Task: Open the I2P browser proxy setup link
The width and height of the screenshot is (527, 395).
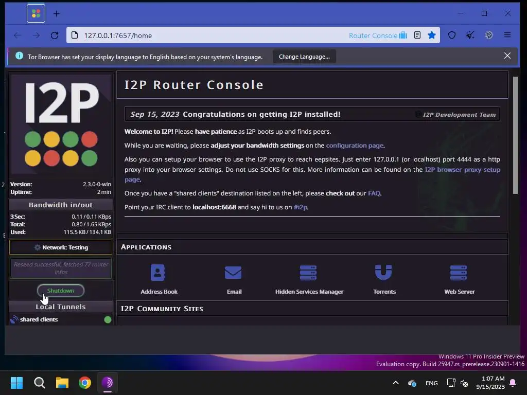Action: [x=463, y=170]
